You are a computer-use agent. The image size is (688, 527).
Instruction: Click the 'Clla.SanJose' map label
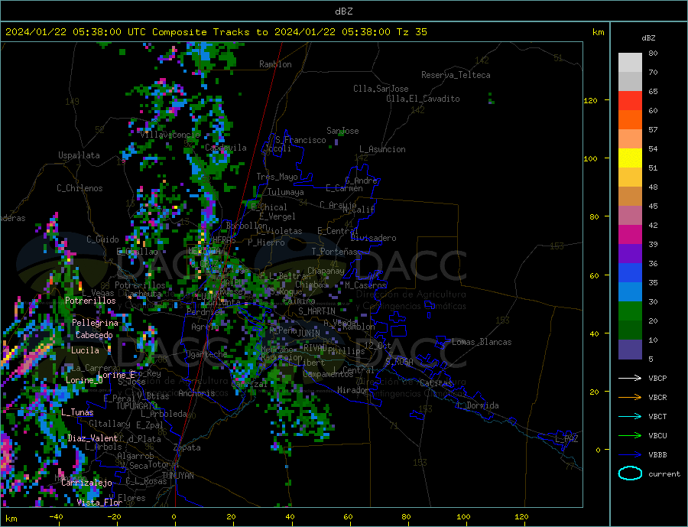point(381,89)
